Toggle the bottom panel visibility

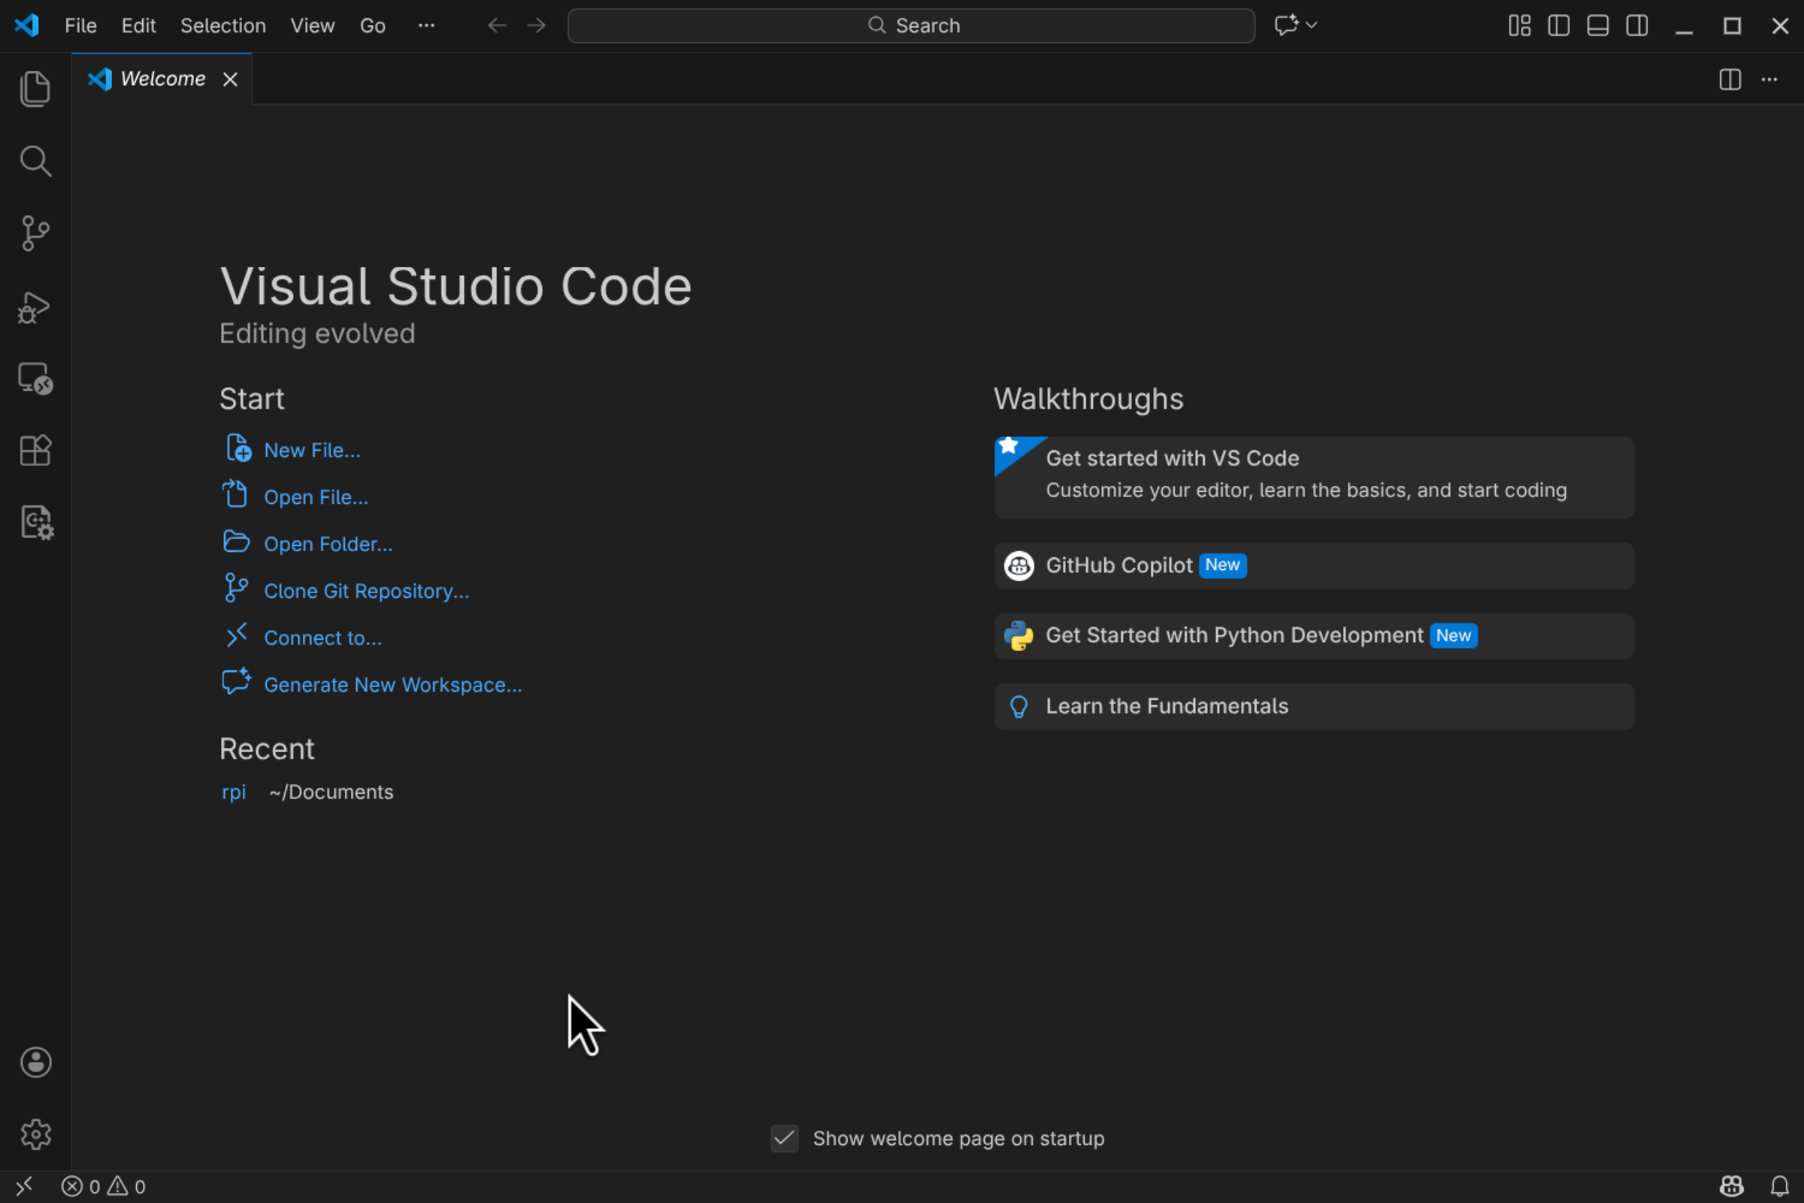1598,26
